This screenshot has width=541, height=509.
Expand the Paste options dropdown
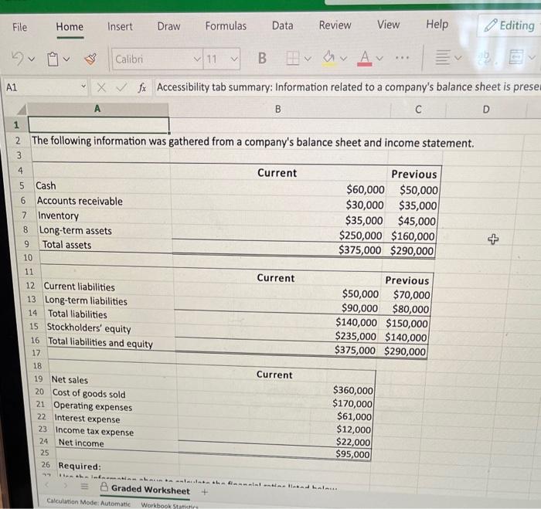pyautogui.click(x=66, y=59)
